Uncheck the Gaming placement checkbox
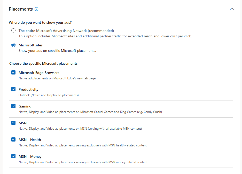Screen dimensions: 242x174 (13, 106)
